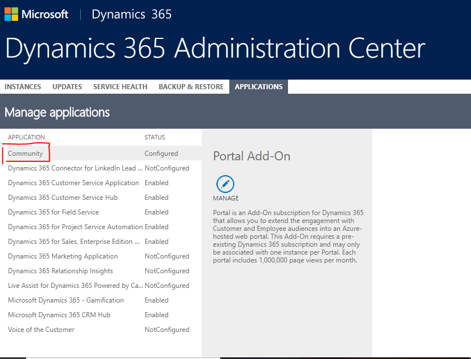Open the Service Health tab
Image resolution: width=471 pixels, height=359 pixels.
pyautogui.click(x=120, y=87)
